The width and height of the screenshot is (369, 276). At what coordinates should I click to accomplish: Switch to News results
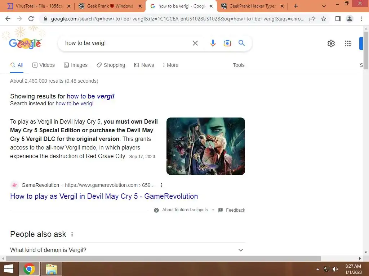pyautogui.click(x=144, y=65)
